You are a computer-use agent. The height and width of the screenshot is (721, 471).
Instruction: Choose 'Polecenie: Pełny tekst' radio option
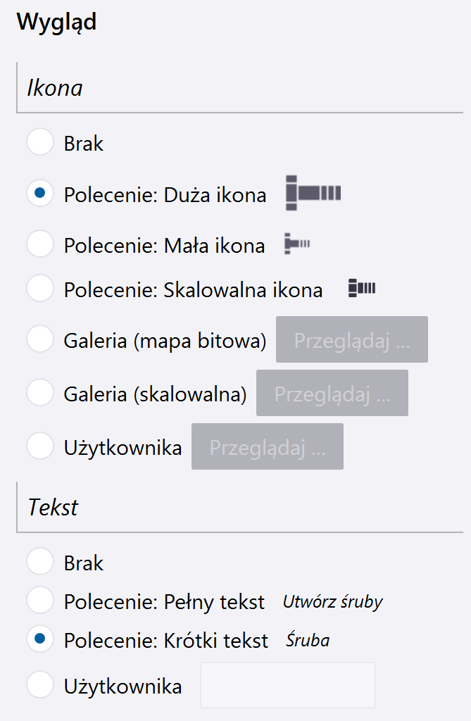pyautogui.click(x=40, y=601)
